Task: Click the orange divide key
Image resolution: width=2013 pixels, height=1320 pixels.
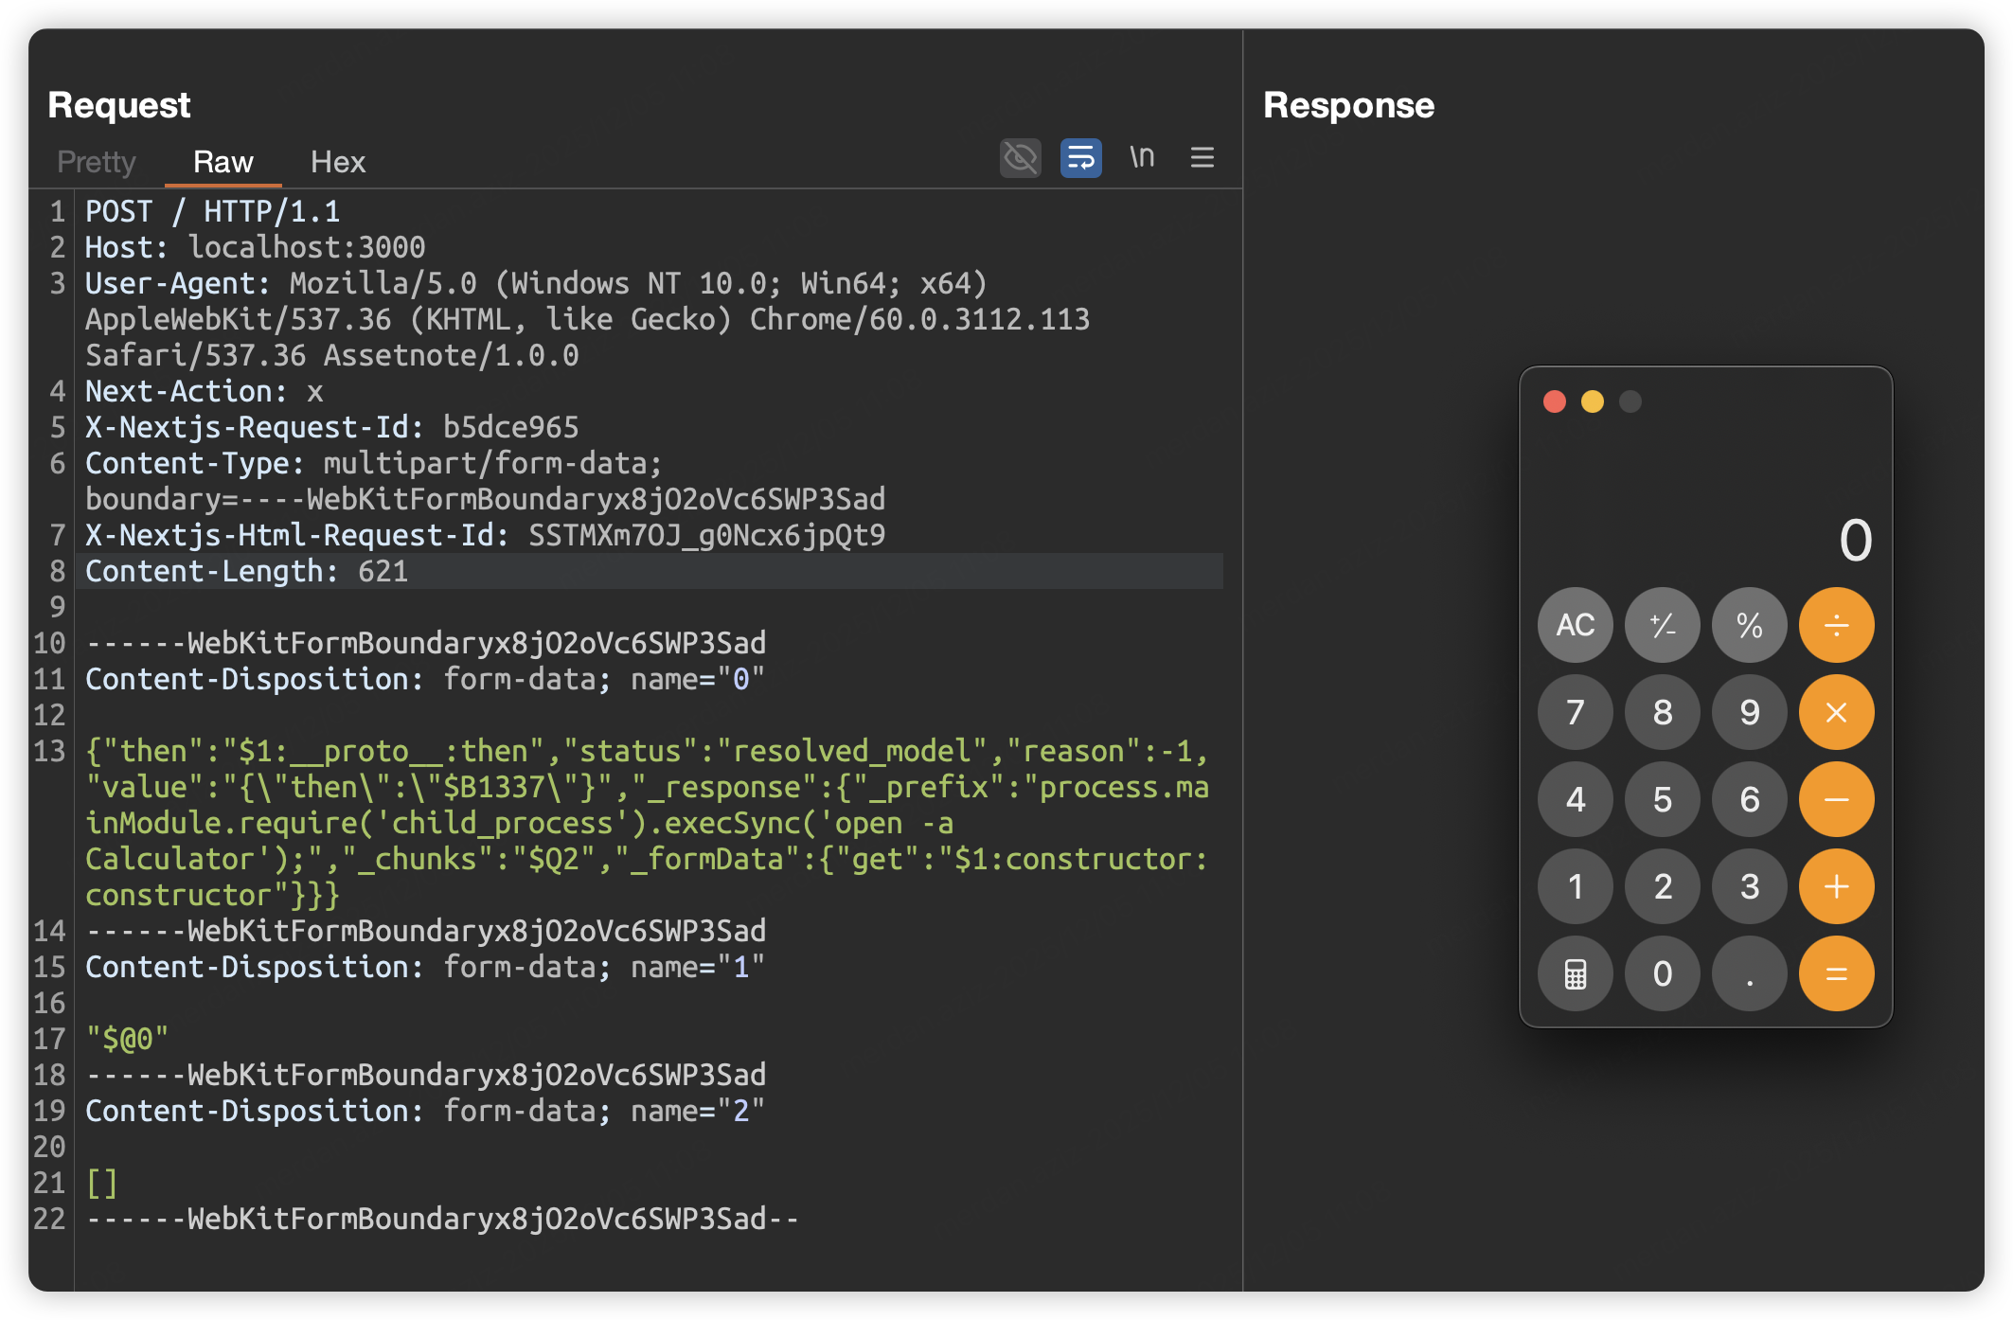Action: click(x=1835, y=625)
